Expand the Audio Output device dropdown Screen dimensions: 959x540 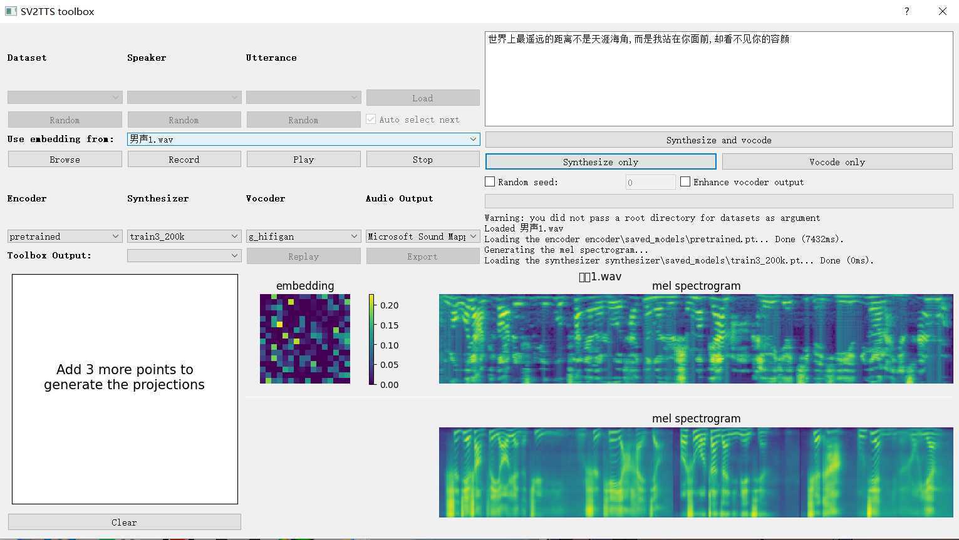[x=422, y=237]
